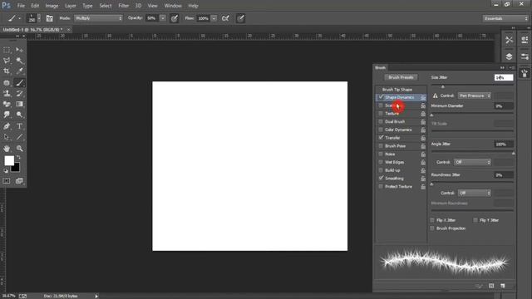Reset default foreground and background colors
Image resolution: width=532 pixels, height=299 pixels.
[6, 171]
